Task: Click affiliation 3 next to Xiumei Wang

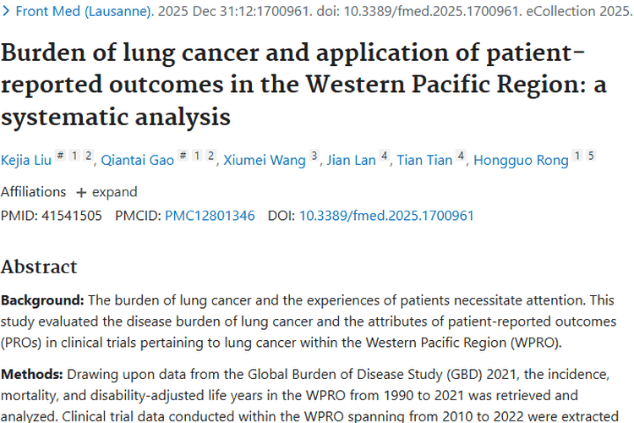Action: [x=314, y=157]
